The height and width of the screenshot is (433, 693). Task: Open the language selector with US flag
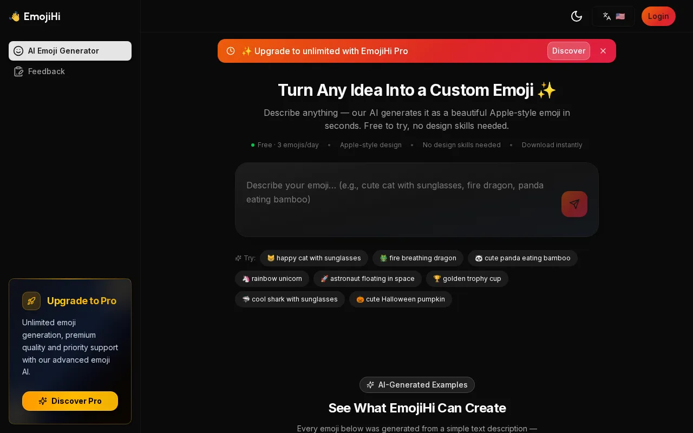613,16
